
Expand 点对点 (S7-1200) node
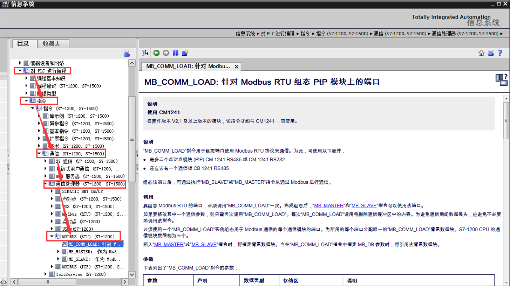click(x=52, y=222)
